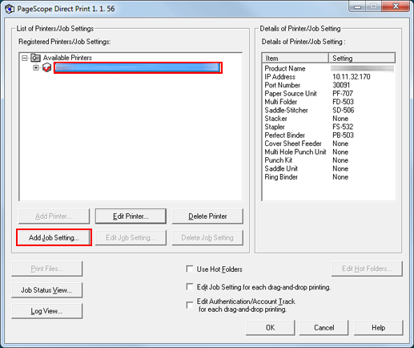
Task: Toggle Edit Authentication/Account Track checkbox
Action: [x=190, y=305]
